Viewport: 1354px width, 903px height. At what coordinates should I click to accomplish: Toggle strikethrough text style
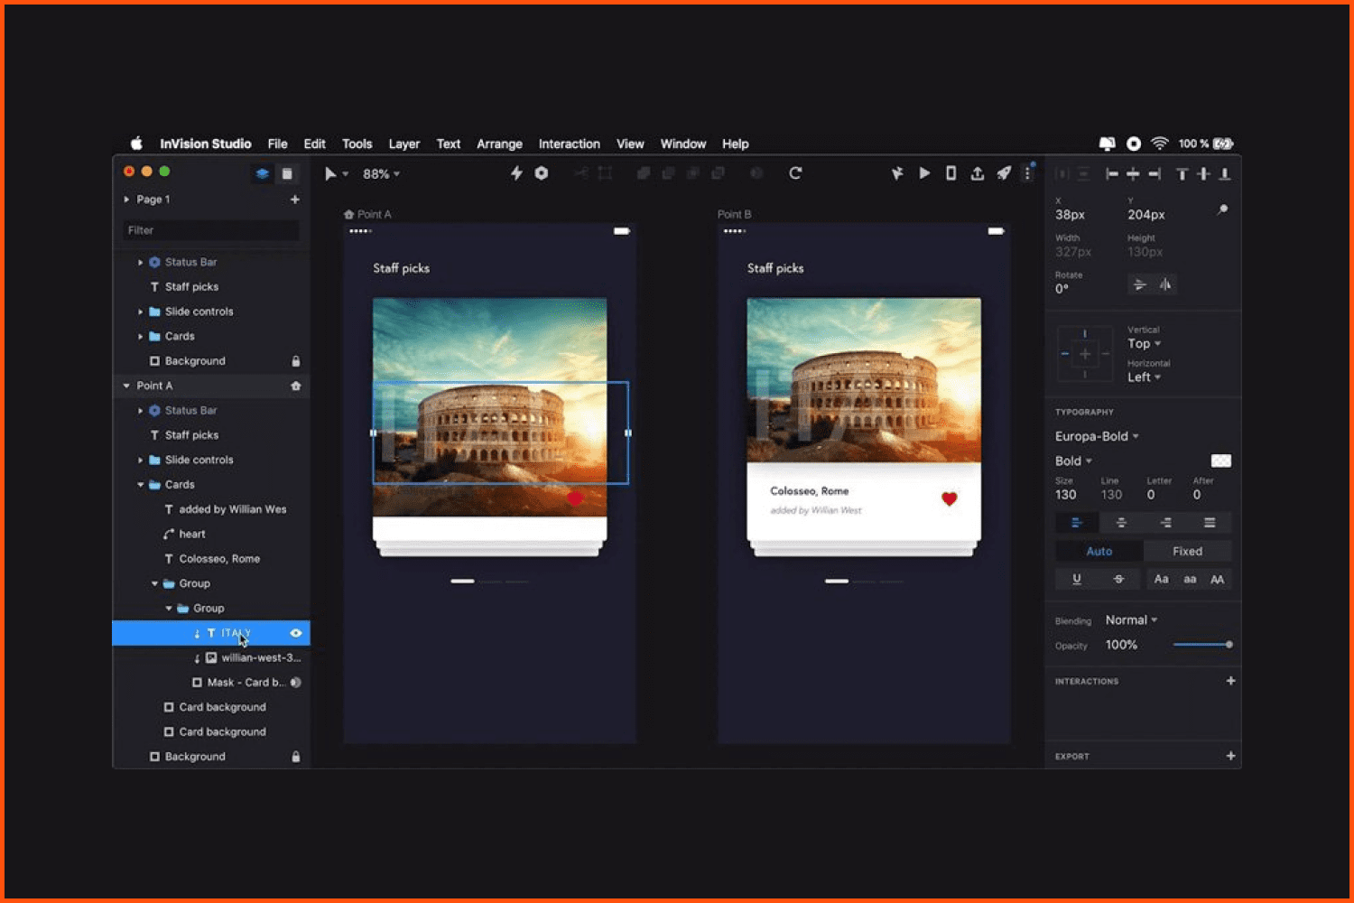[x=1119, y=580]
